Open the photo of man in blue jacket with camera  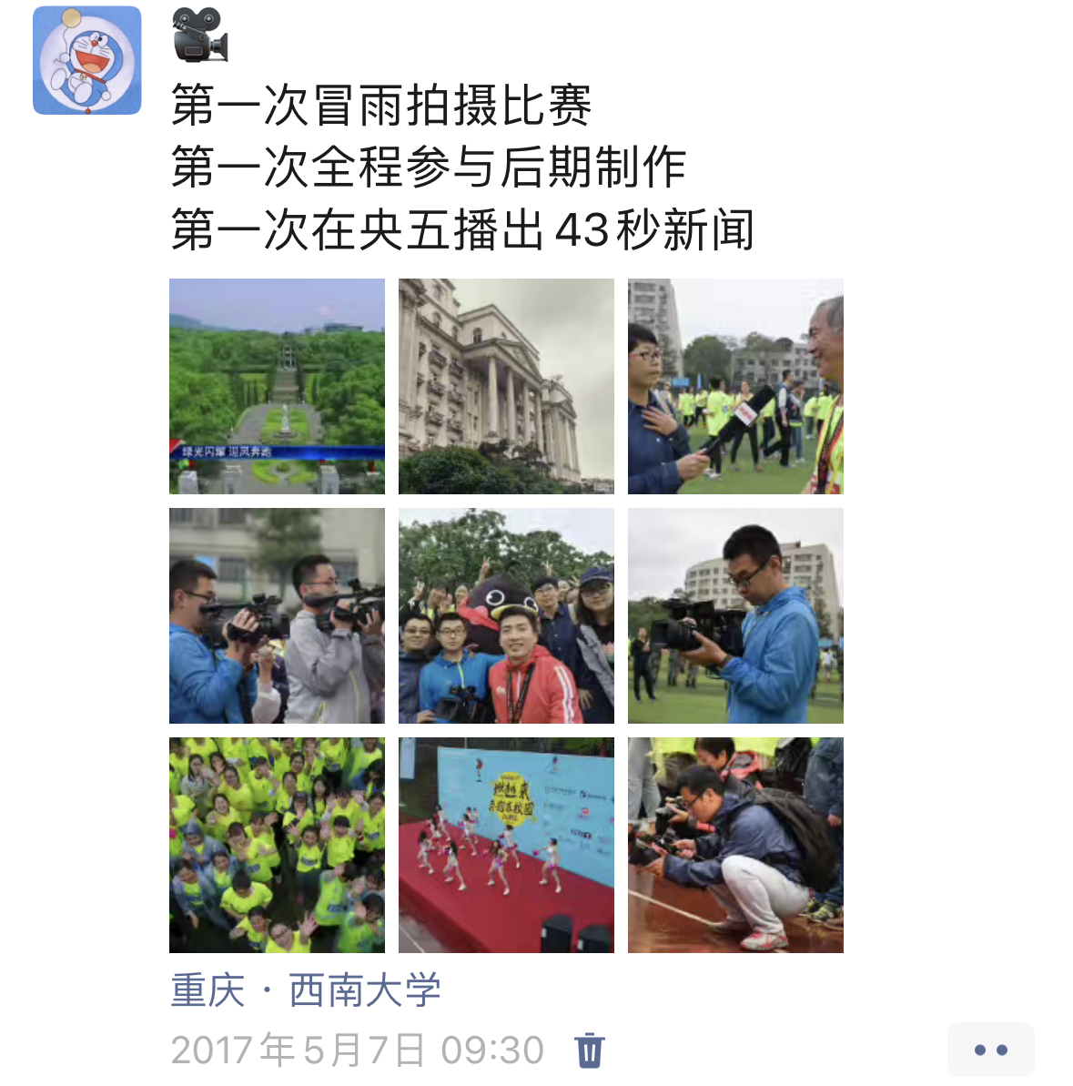(735, 615)
